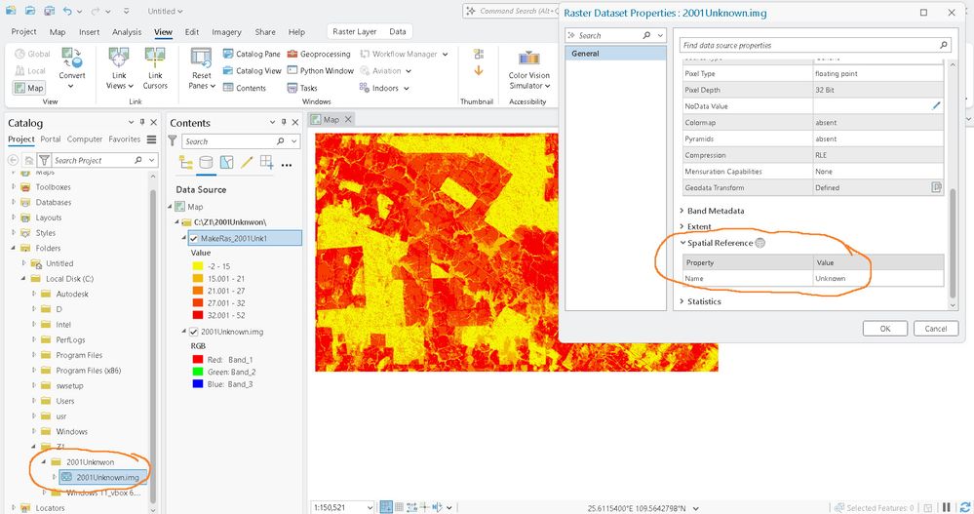974x514 pixels.
Task: Click the red 32.001 - 52 symbol swatch
Action: [x=198, y=315]
